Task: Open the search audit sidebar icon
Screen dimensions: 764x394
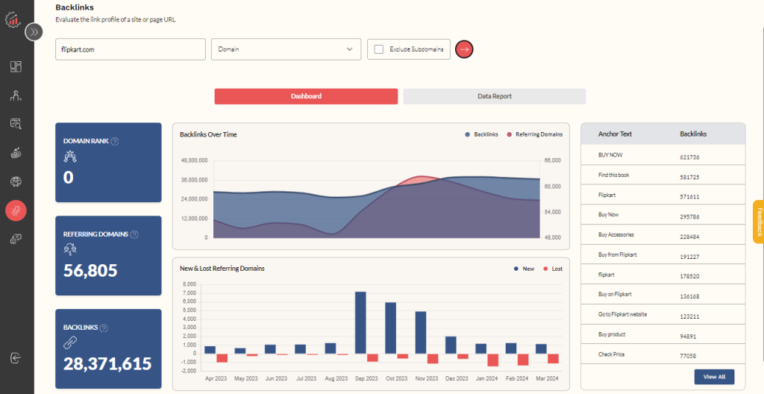Action: tap(16, 124)
